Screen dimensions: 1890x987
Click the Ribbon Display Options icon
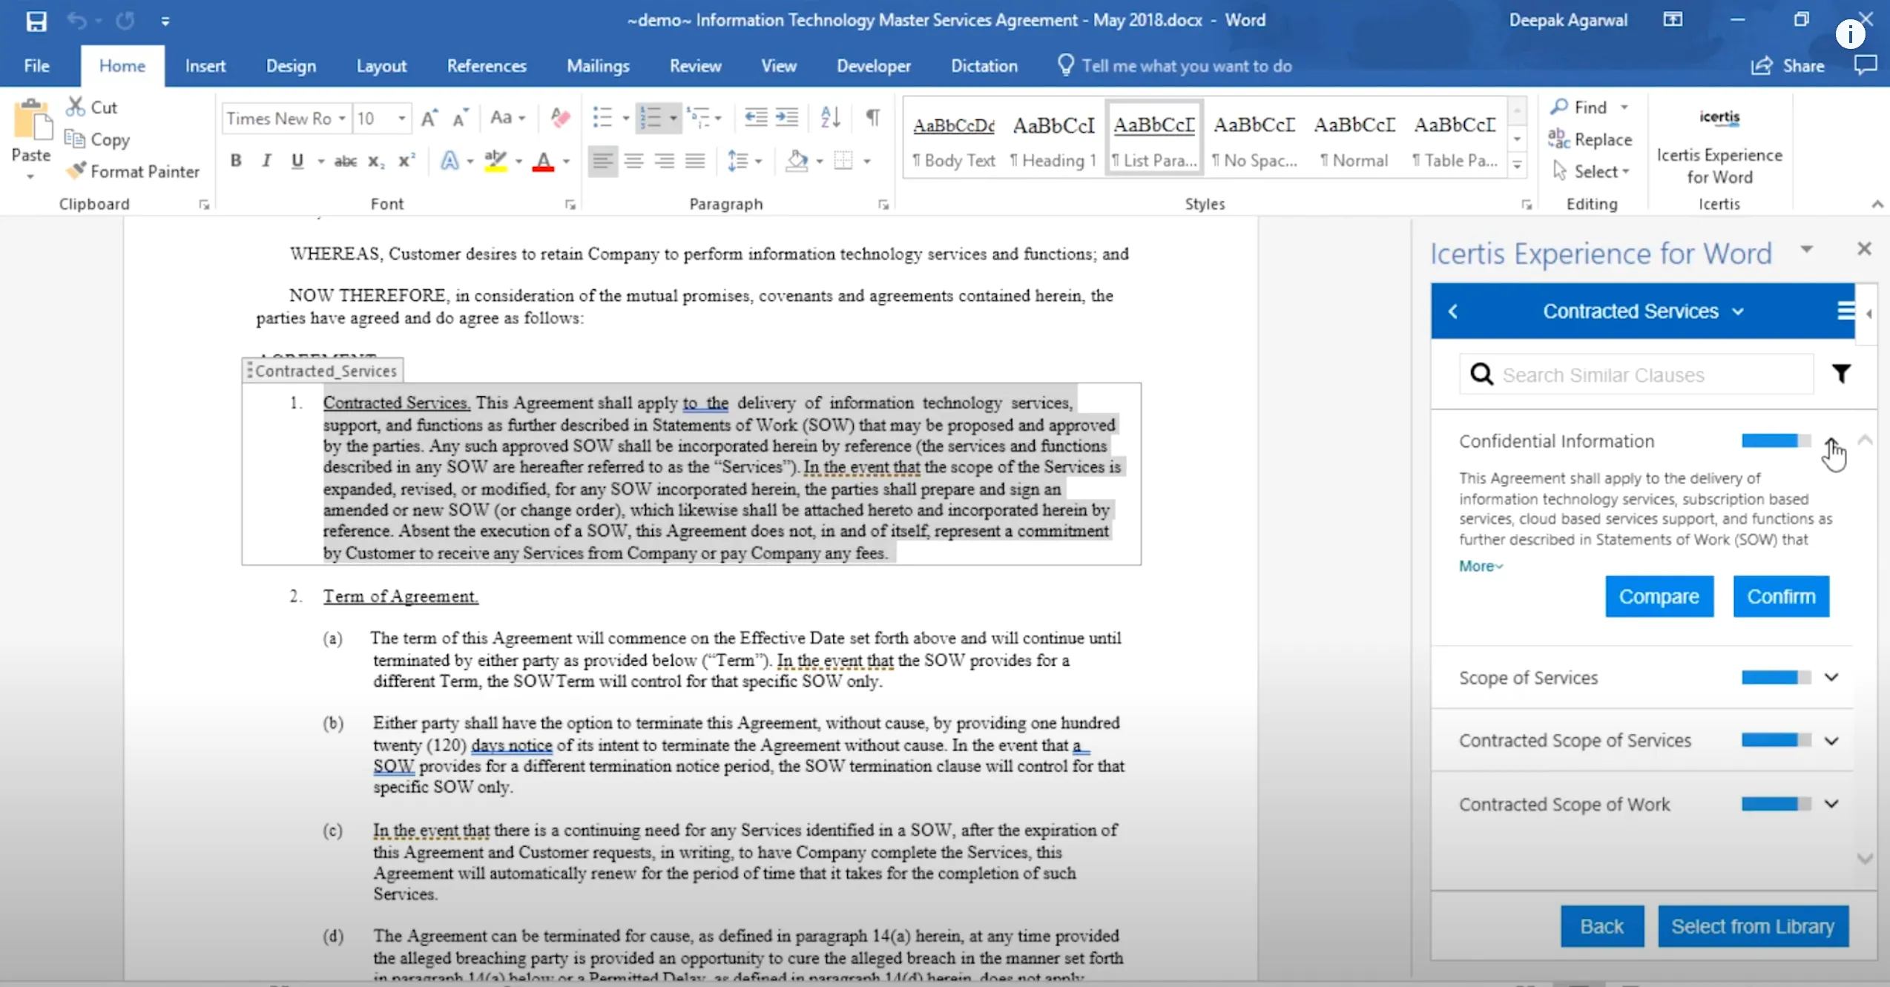click(x=1673, y=20)
